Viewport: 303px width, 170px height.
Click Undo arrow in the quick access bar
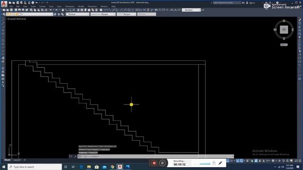(37, 3)
